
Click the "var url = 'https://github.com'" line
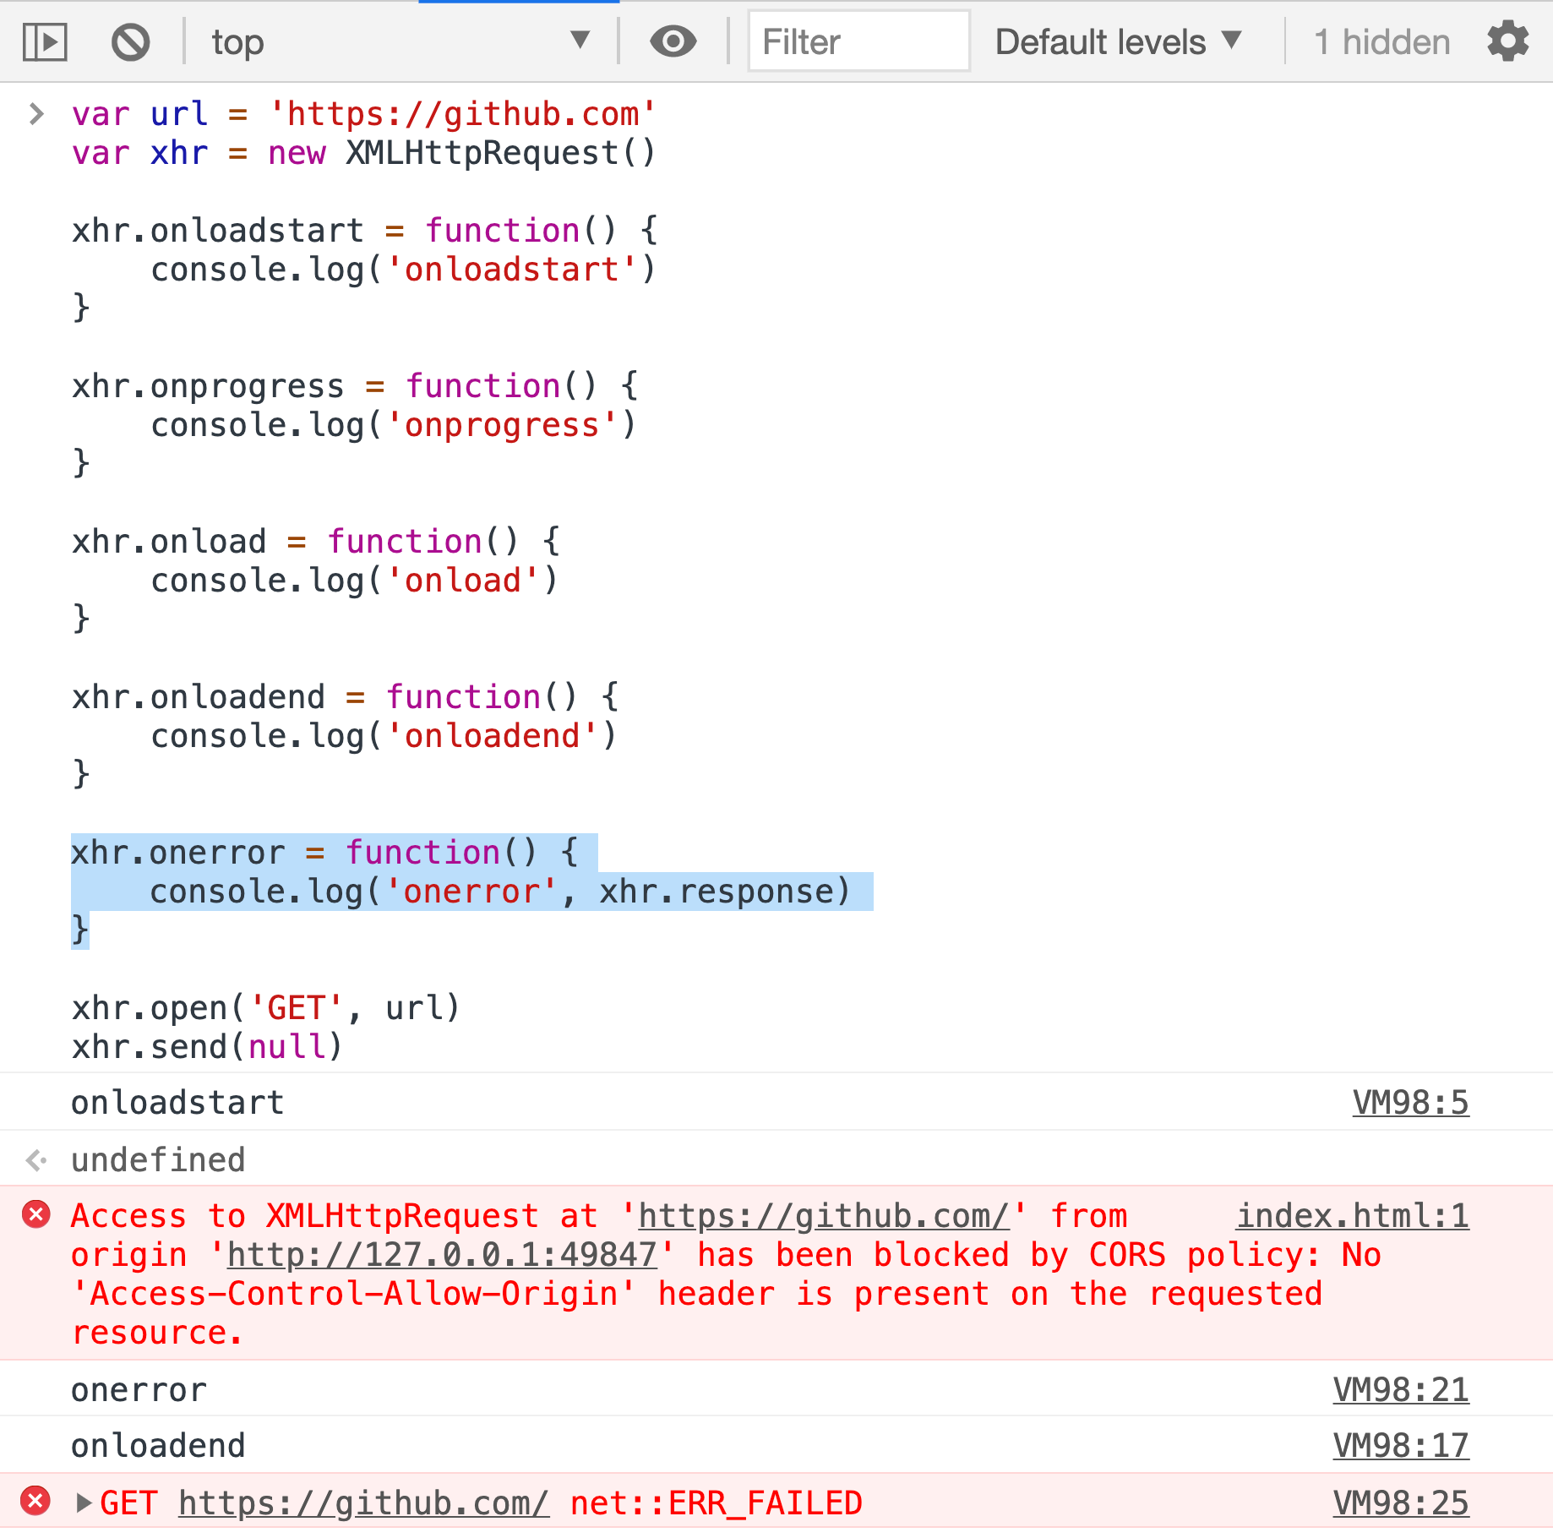[363, 113]
